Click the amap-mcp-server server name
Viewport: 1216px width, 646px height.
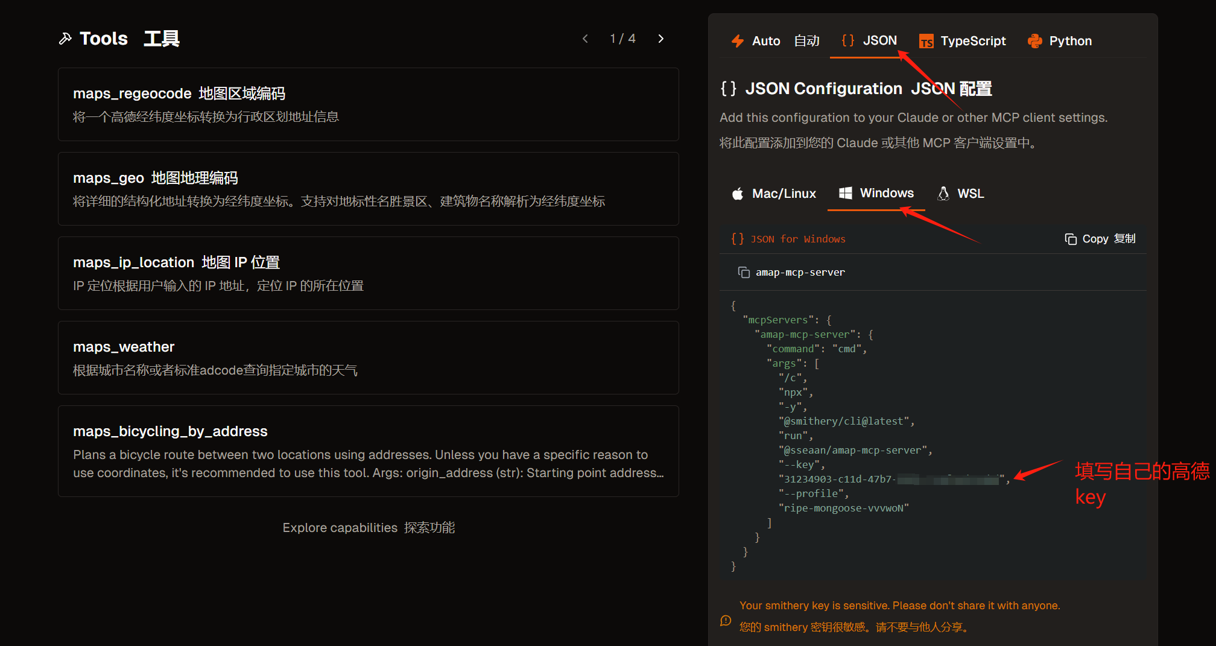pos(800,272)
